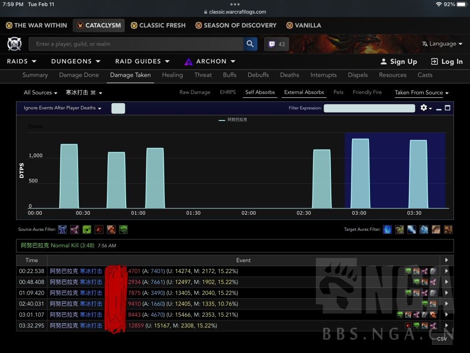Toggle the Self Absorbs option
Image resolution: width=470 pixels, height=353 pixels.
260,92
